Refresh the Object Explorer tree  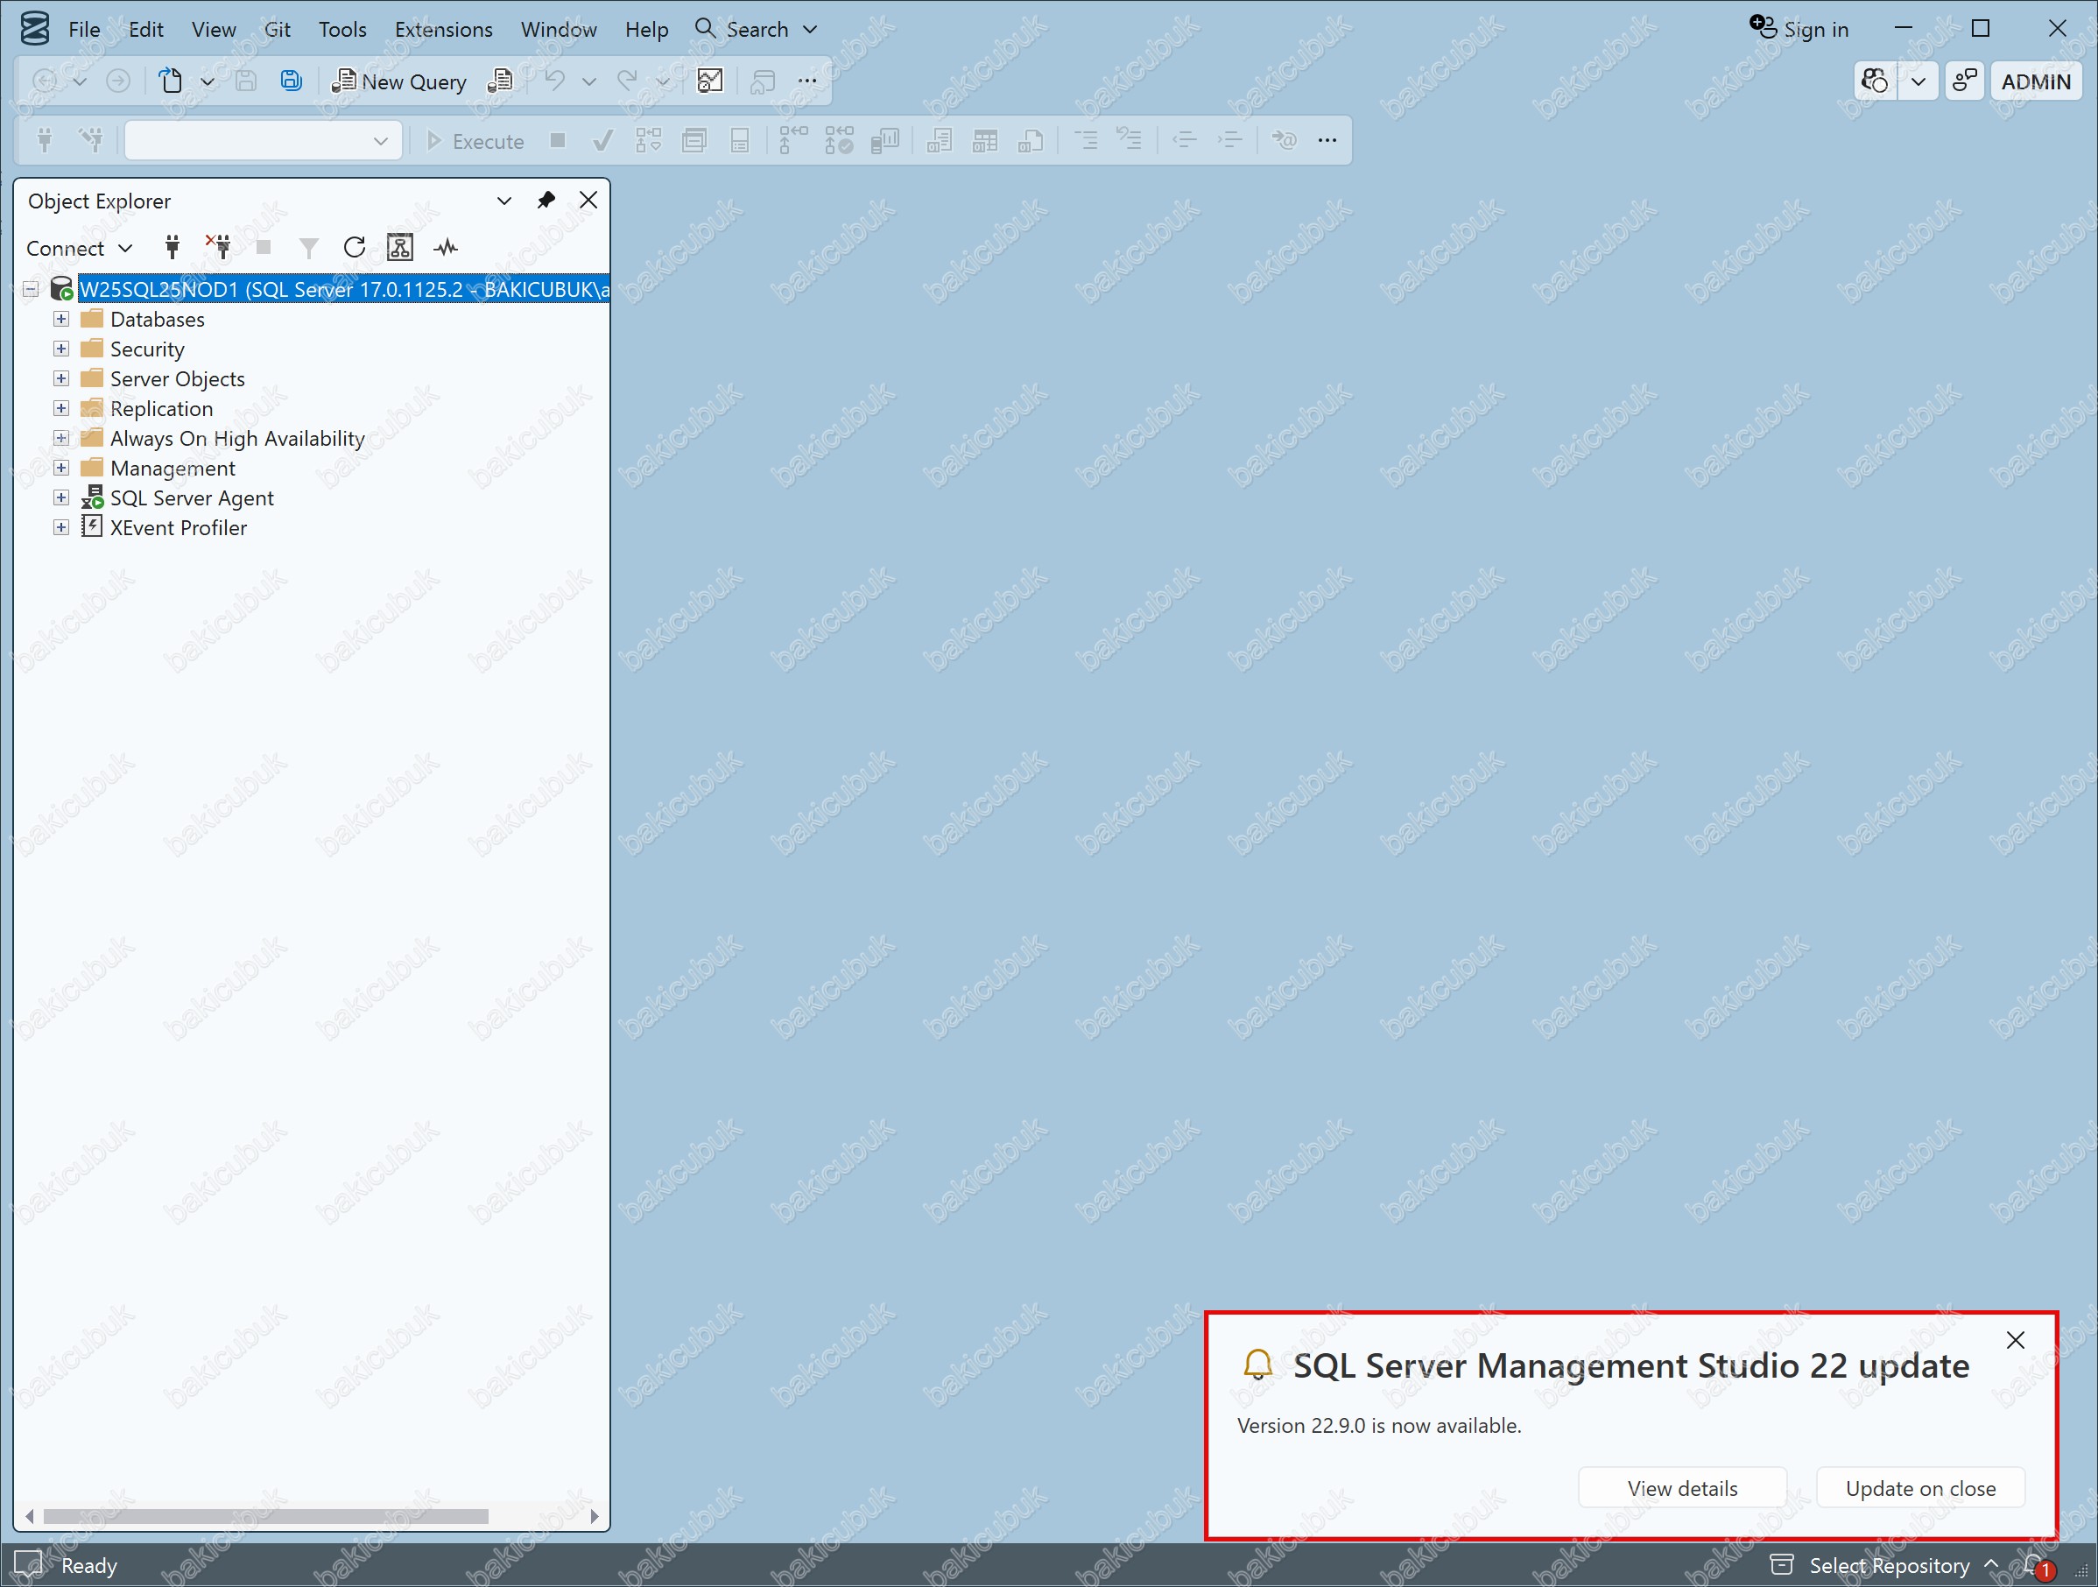(355, 248)
